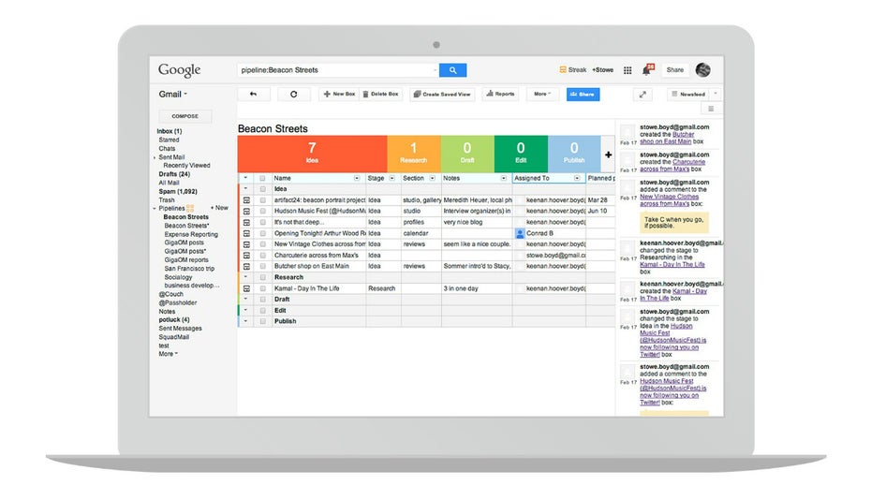Open box icon for artifact24 row
Screen dimensions: 871x500
pos(246,200)
